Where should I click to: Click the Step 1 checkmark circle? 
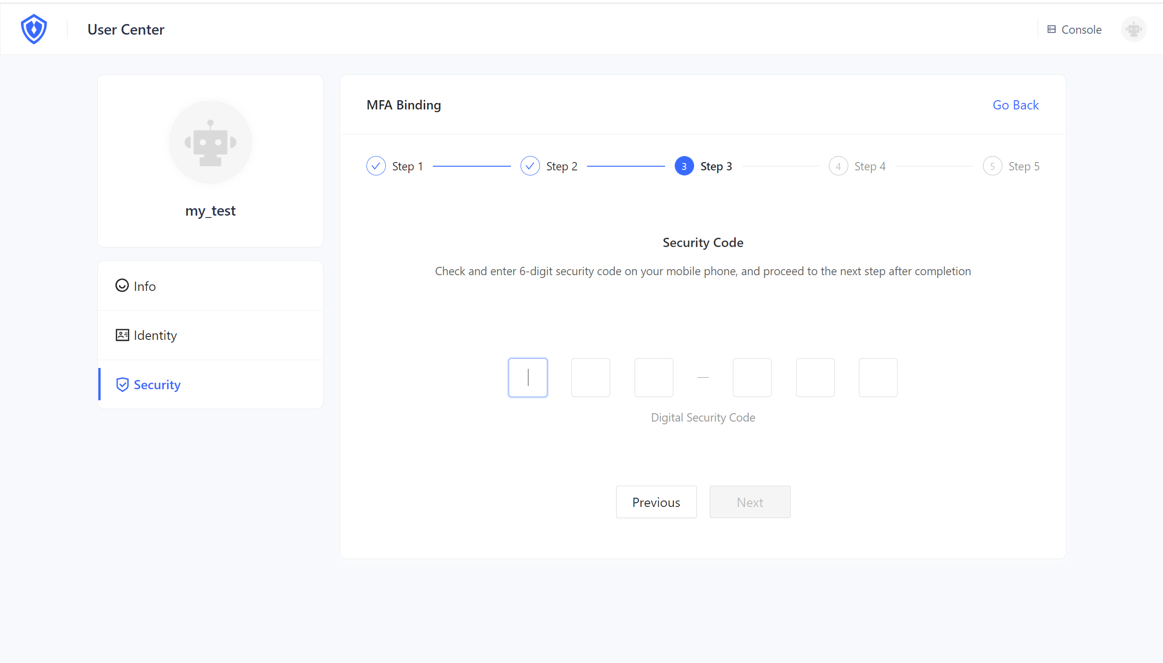[376, 166]
